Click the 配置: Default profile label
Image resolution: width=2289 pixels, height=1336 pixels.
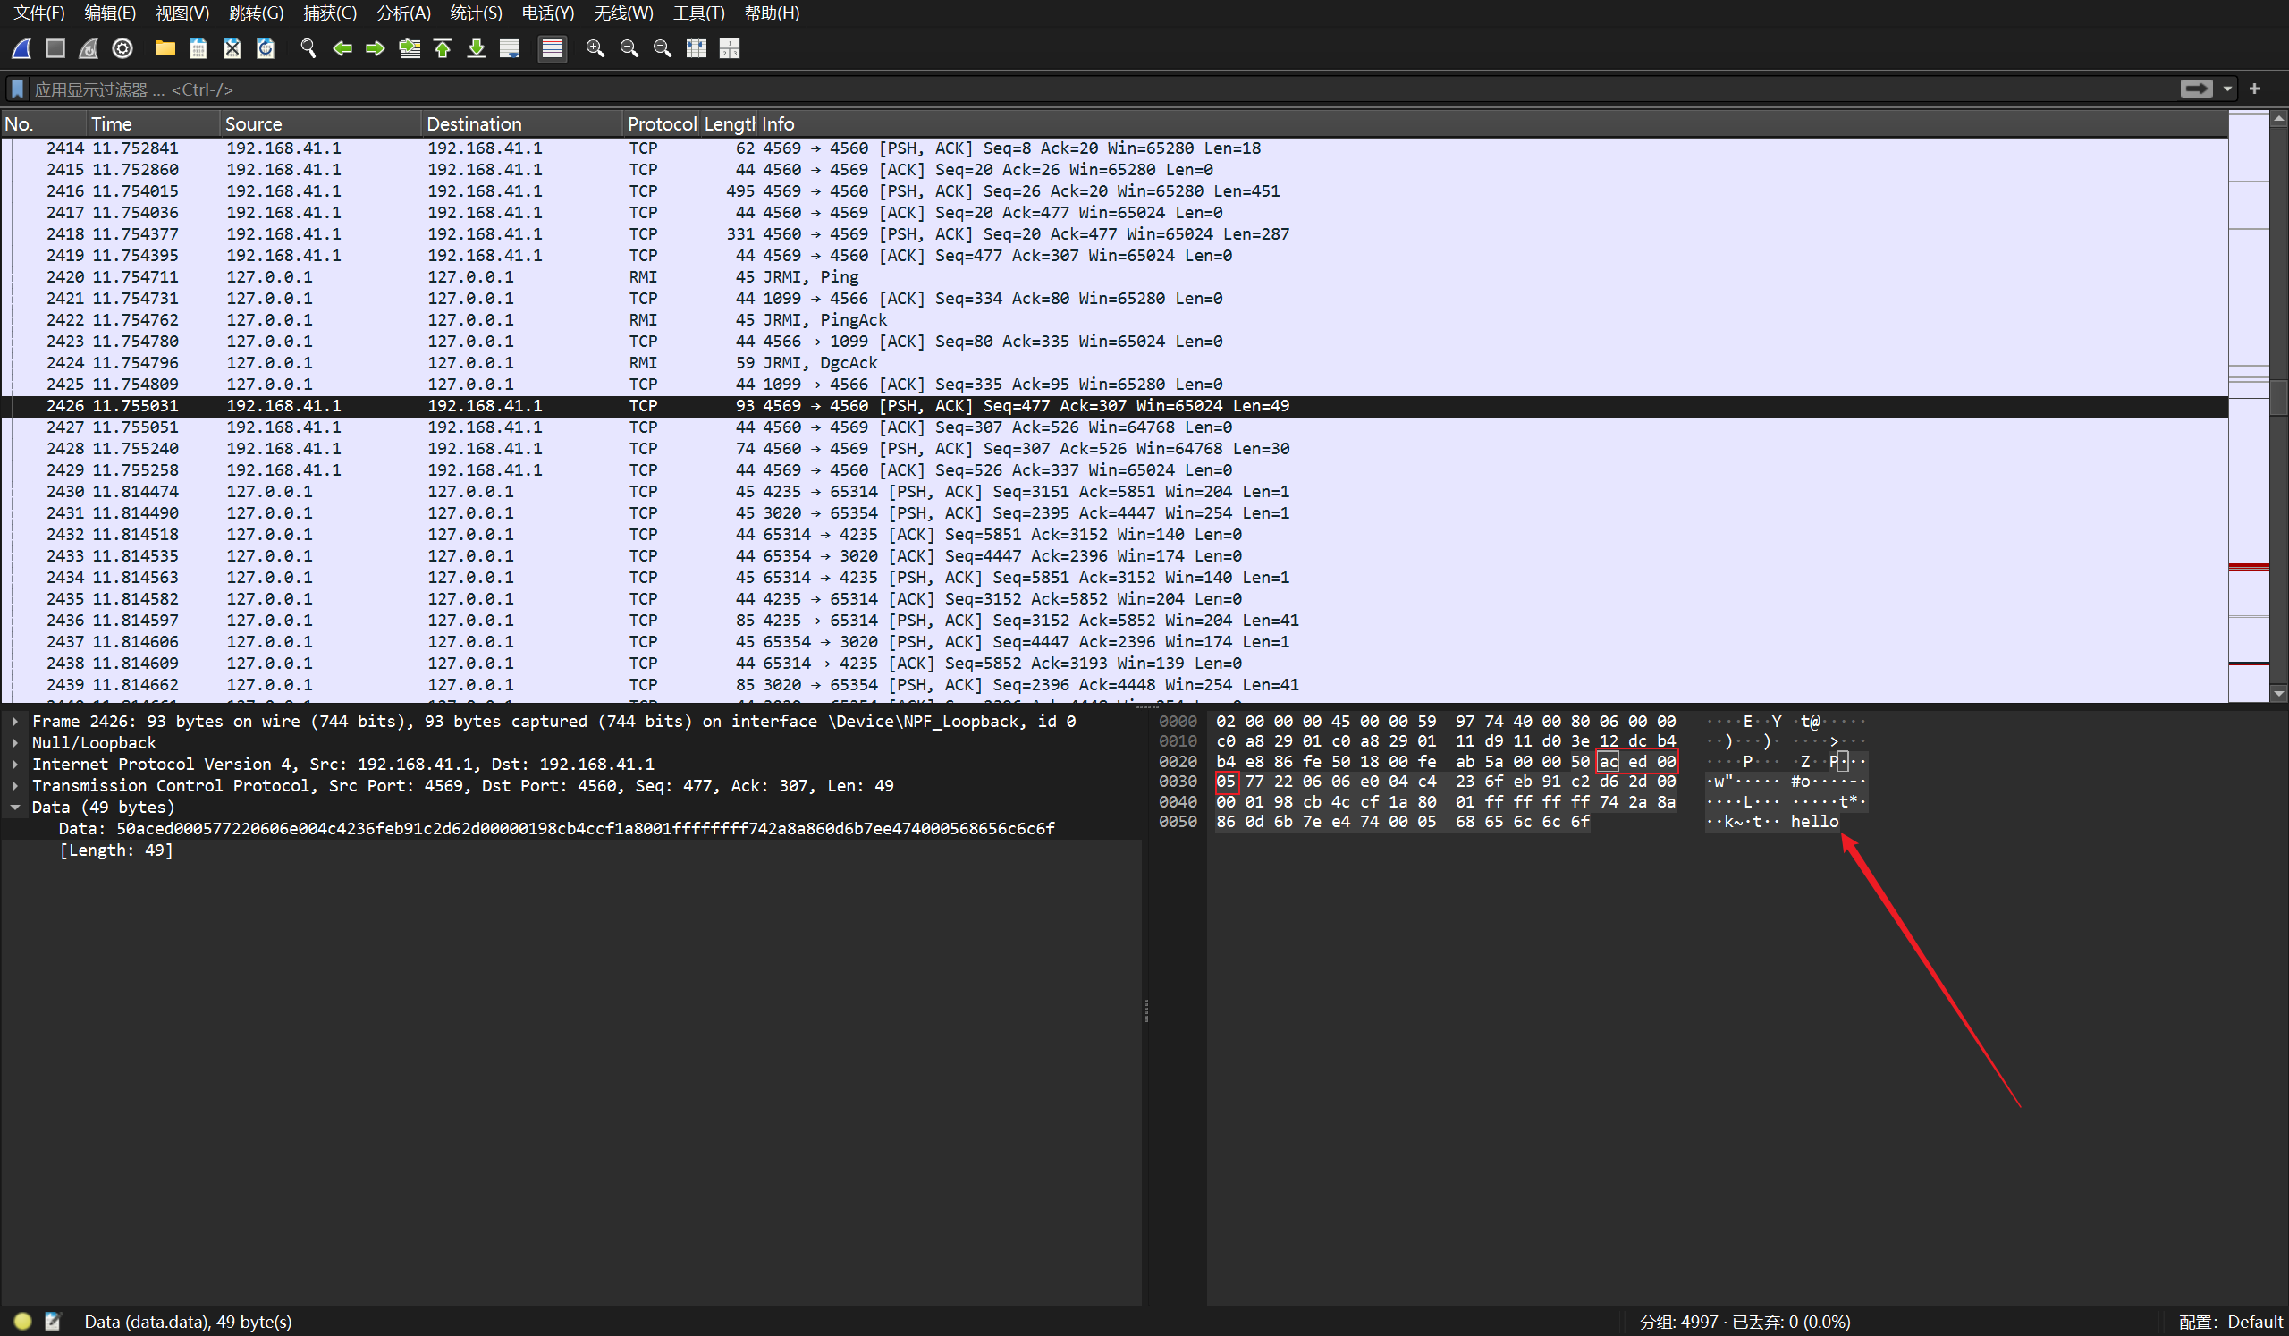[x=2230, y=1322]
